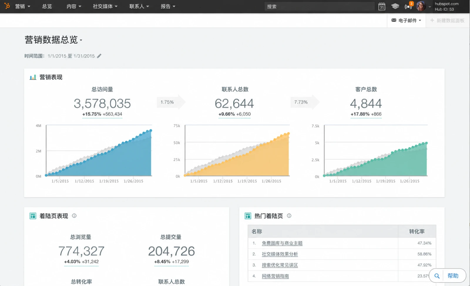Click the info icon next to 着陆页表现
Screen dimensions: 470x286
(x=74, y=216)
